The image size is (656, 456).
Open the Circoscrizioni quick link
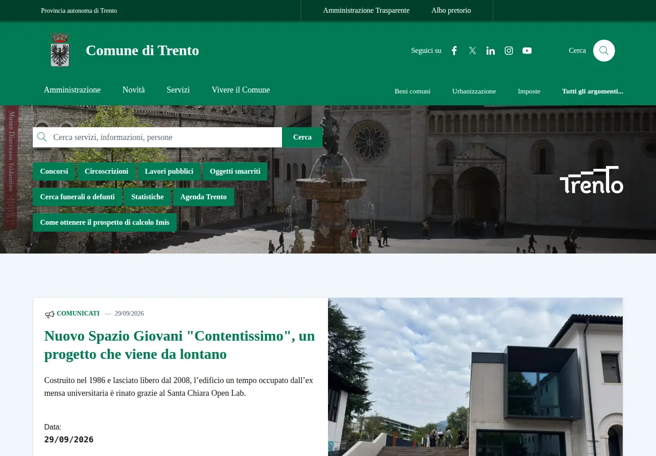pyautogui.click(x=107, y=171)
